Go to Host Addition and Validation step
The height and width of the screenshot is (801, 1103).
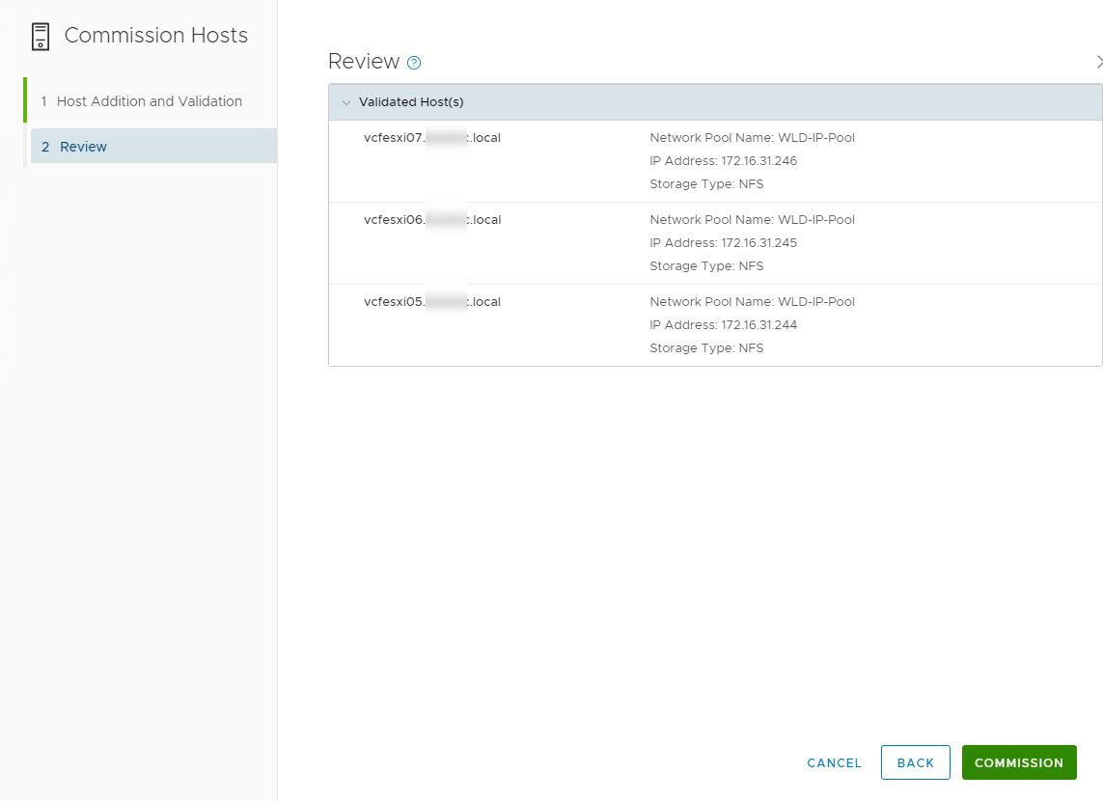149,101
